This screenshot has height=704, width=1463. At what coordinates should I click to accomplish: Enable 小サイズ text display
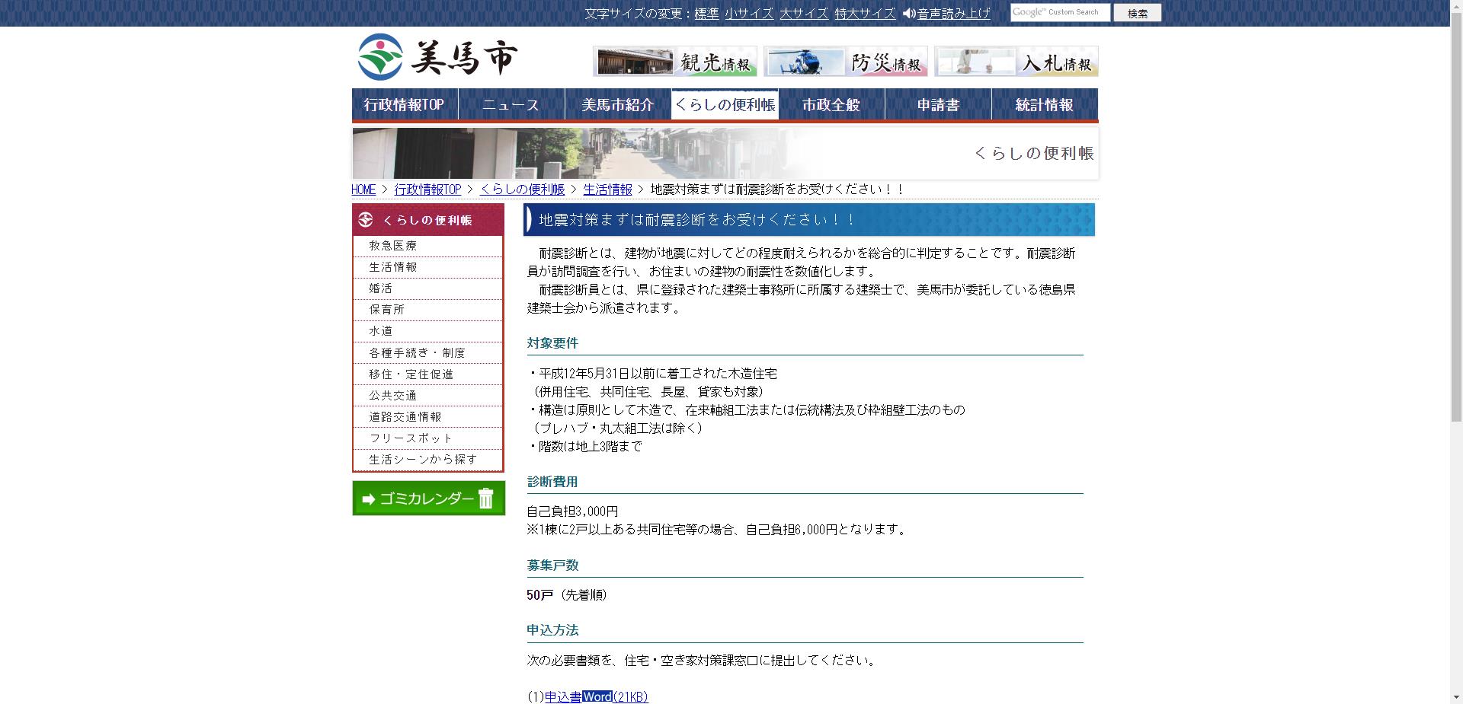[748, 13]
